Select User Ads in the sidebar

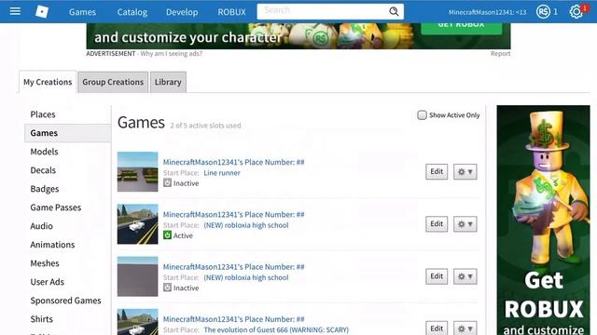click(48, 282)
